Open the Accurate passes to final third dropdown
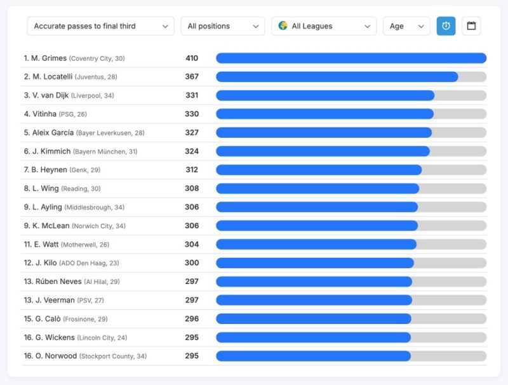 101,26
